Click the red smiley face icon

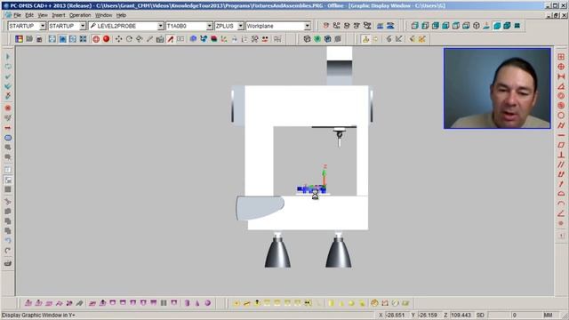pos(265,39)
